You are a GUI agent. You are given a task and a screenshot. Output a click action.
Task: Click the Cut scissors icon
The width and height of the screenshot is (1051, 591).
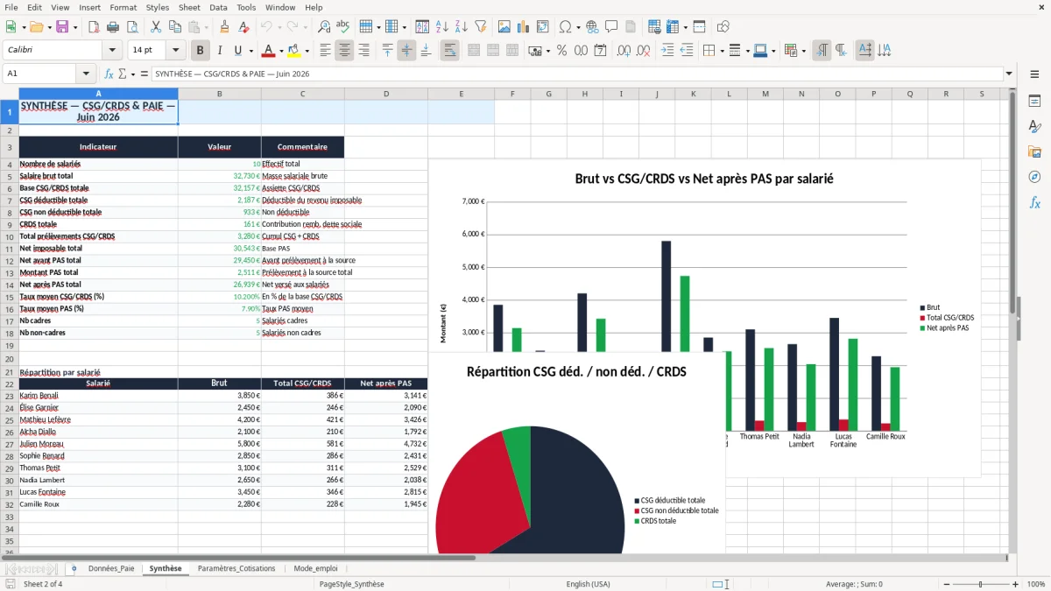[155, 27]
